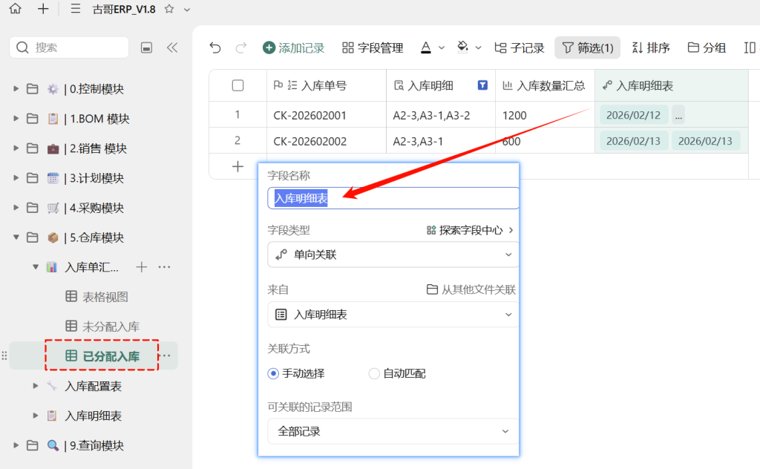Image resolution: width=760 pixels, height=469 pixels.
Task: Click the fill color bucket icon
Action: coord(463,47)
